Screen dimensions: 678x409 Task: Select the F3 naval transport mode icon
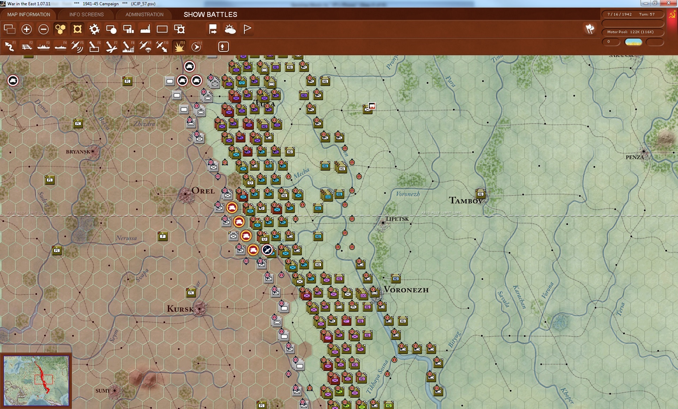pos(43,47)
